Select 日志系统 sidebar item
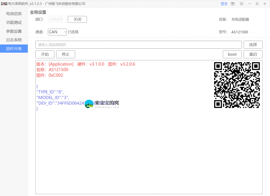This screenshot has width=270, height=196. [x=14, y=40]
